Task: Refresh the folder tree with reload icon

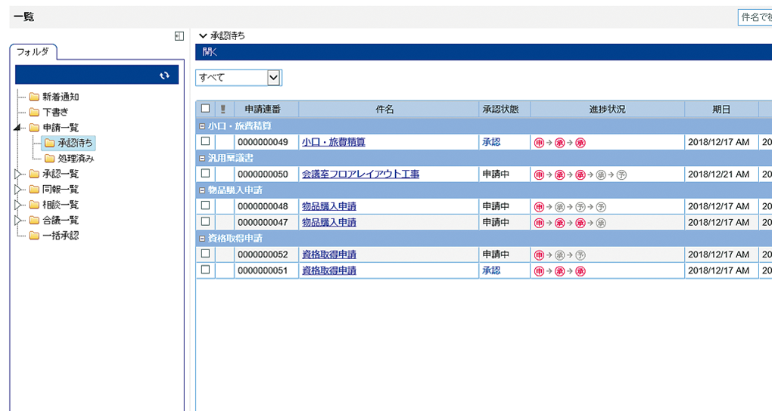Action: (x=164, y=76)
